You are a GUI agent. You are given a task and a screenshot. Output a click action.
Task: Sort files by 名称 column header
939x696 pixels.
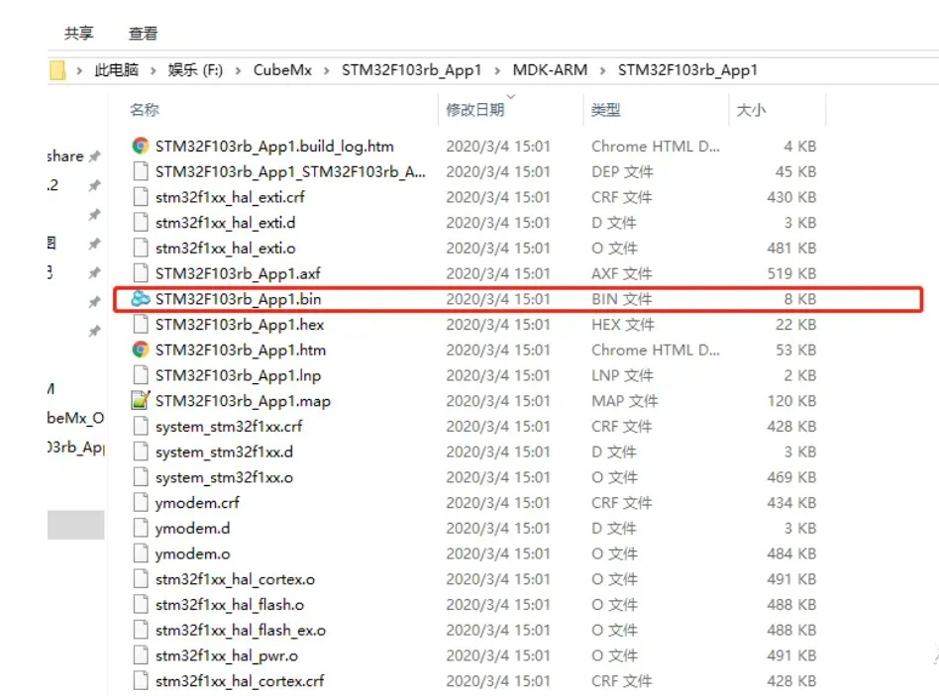(145, 110)
